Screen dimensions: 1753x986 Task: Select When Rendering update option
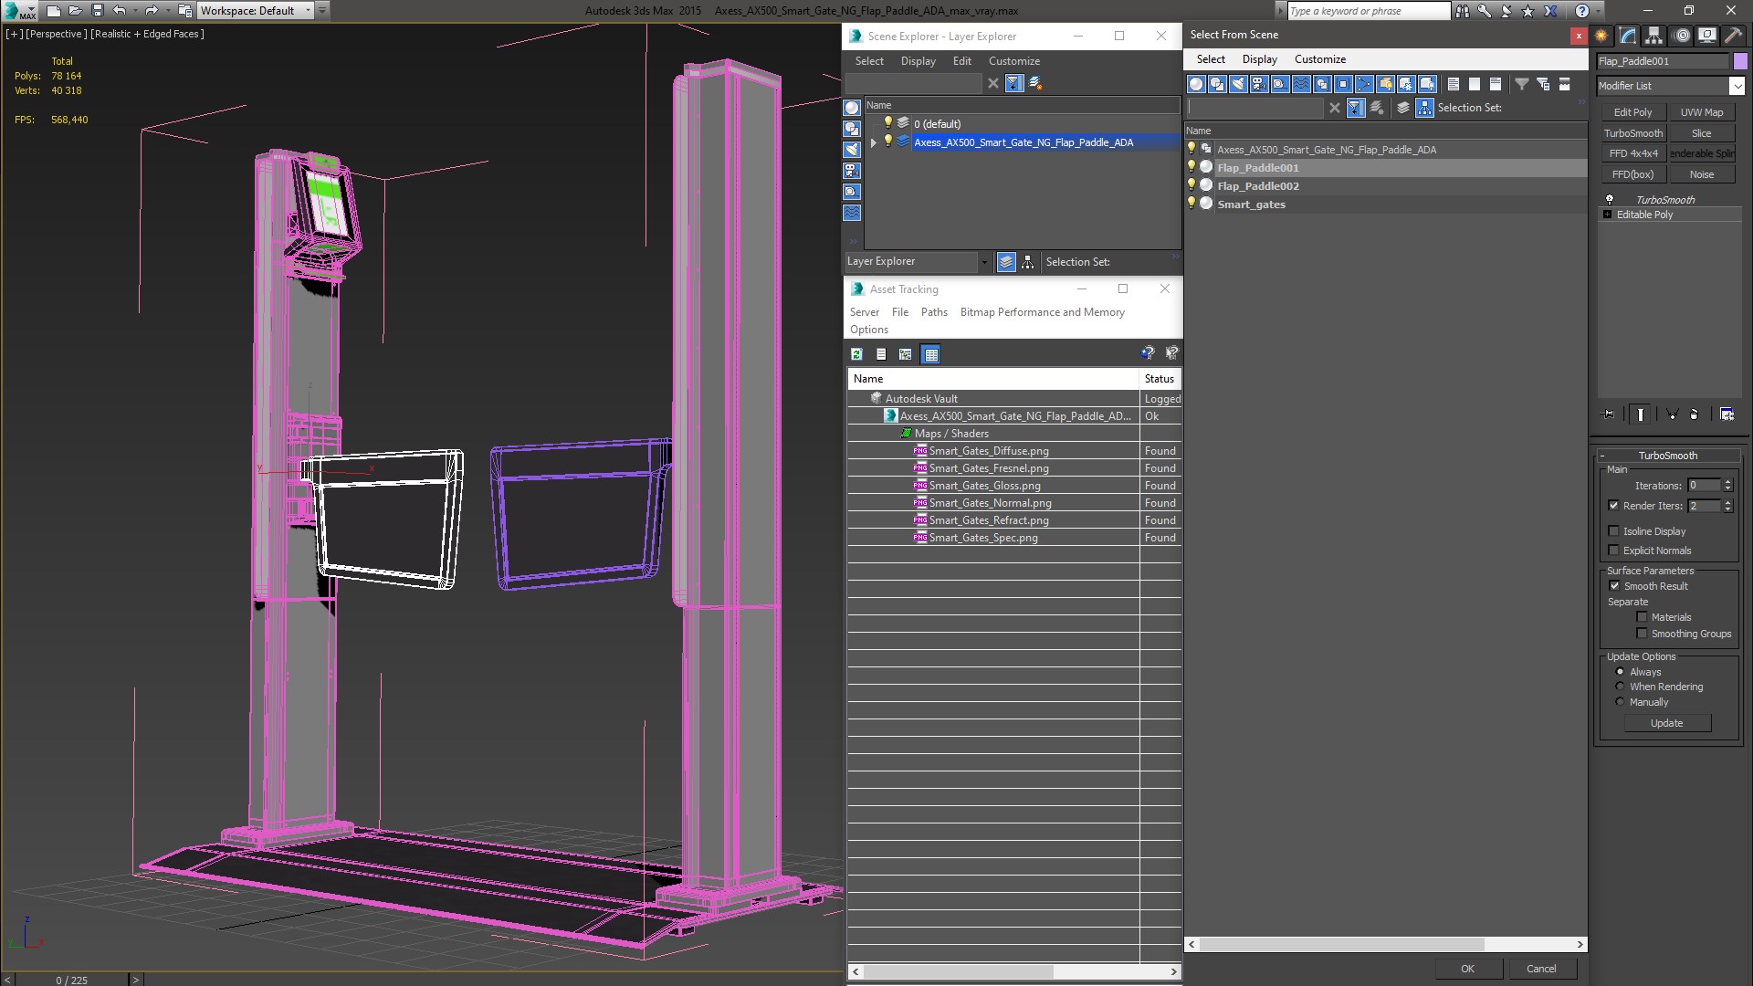coord(1620,687)
